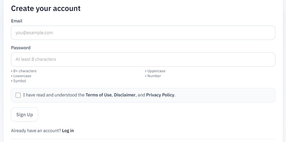Click the divider line below Log in
The height and width of the screenshot is (142, 286).
[143, 139]
